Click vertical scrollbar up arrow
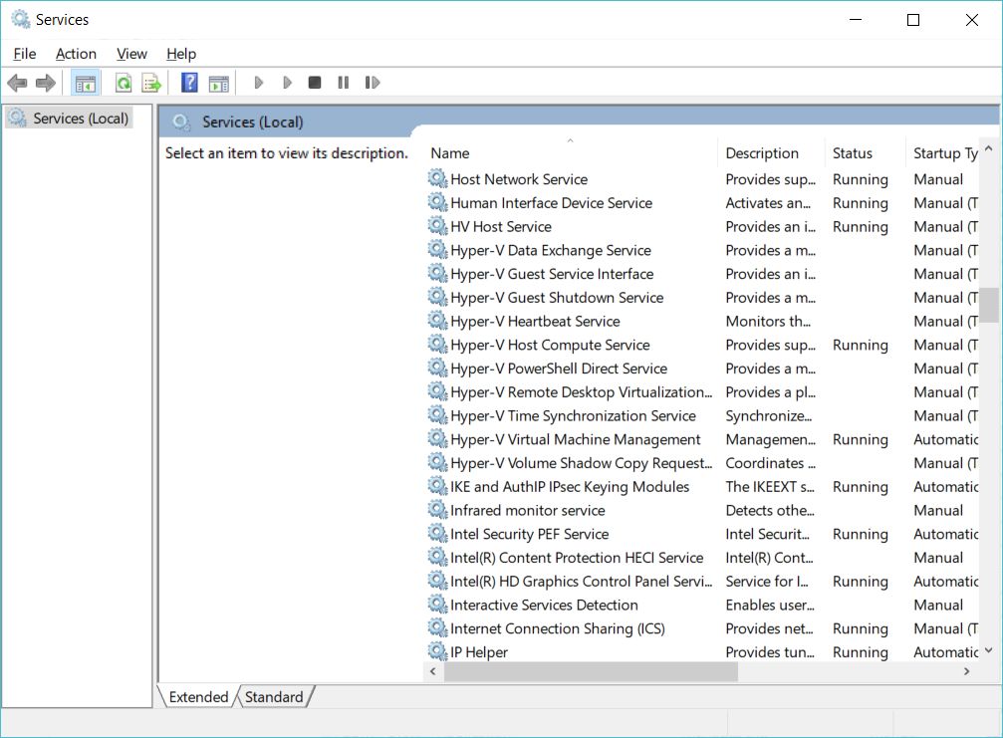 coord(988,148)
